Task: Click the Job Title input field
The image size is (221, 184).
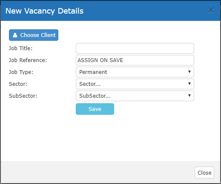Action: click(135, 48)
